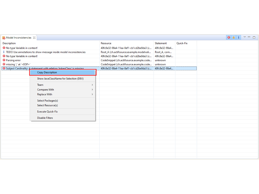Open the View Menu dropdown triangle
This screenshot has height=194, width=259.
245,37
